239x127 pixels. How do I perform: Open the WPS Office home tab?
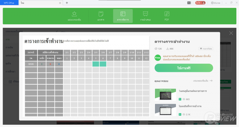(9, 3)
